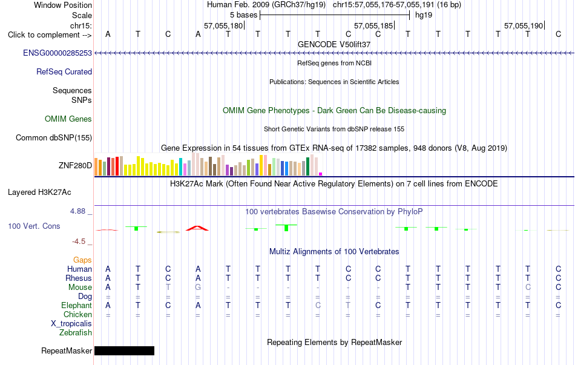Click the chr15:57,055,176-57,055,191 coordinate text

(x=384, y=5)
